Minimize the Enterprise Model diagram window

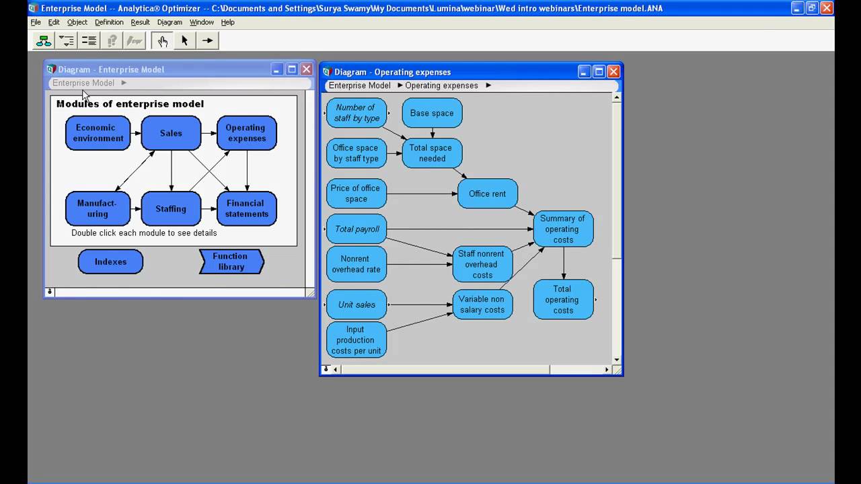pos(277,69)
